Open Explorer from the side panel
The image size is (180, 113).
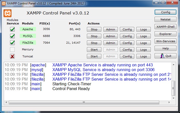(x=166, y=34)
